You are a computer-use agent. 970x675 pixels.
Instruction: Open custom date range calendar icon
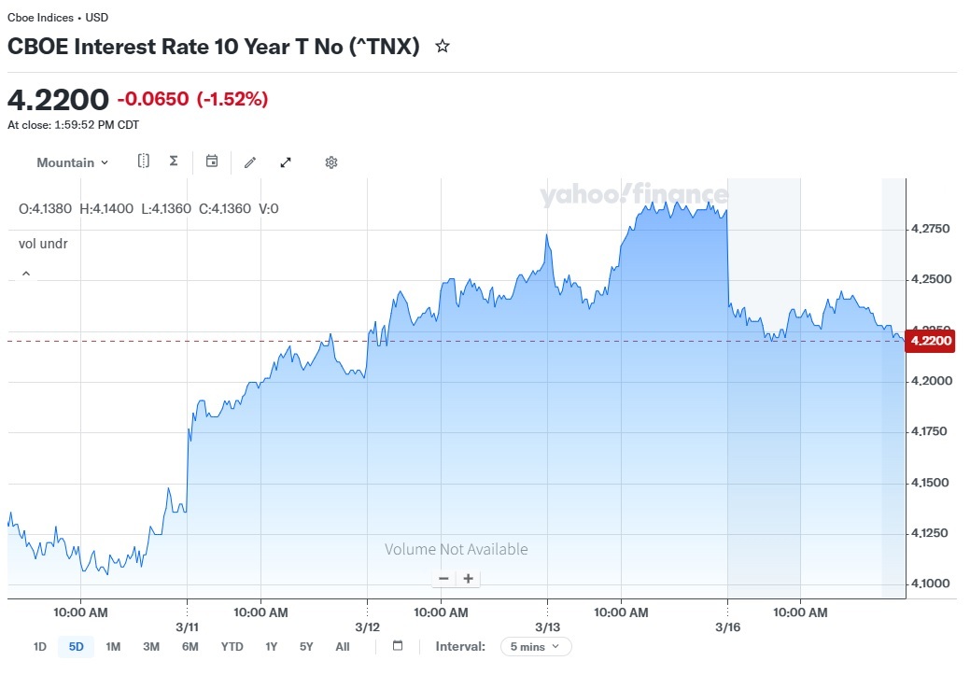coord(398,646)
